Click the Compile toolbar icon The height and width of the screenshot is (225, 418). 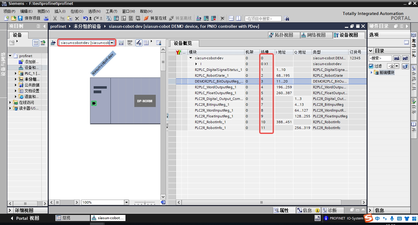[109, 18]
